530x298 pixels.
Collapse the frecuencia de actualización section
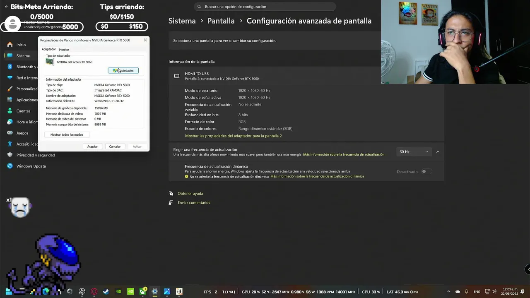438,152
